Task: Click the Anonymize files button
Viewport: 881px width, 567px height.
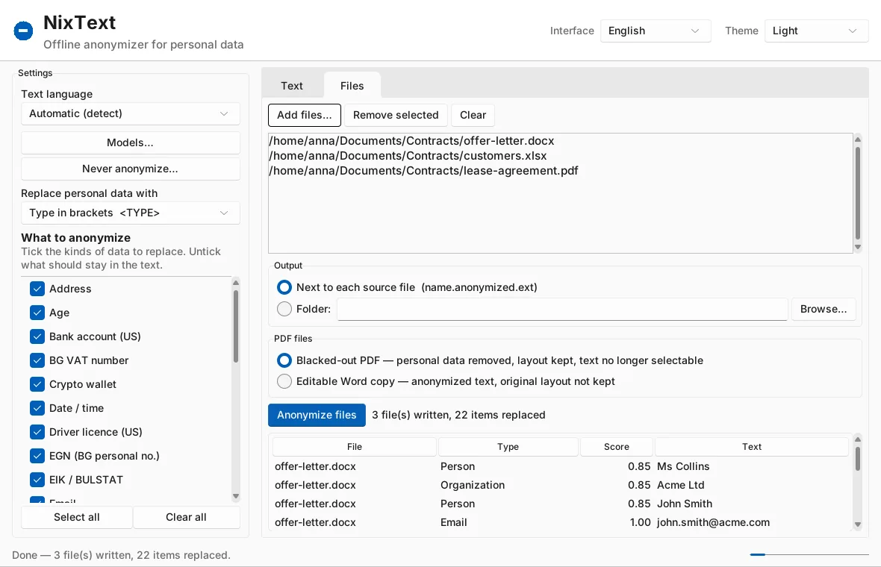Action: pos(317,415)
